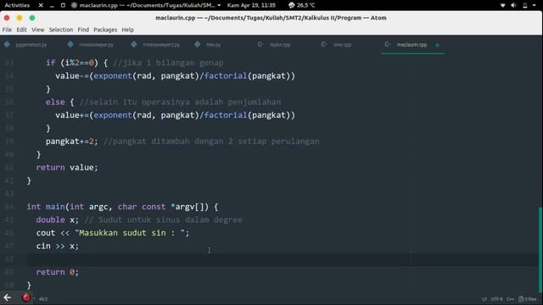Click the weather 26,5 °C indicator
Screen dimensions: 543x305
click(x=302, y=5)
